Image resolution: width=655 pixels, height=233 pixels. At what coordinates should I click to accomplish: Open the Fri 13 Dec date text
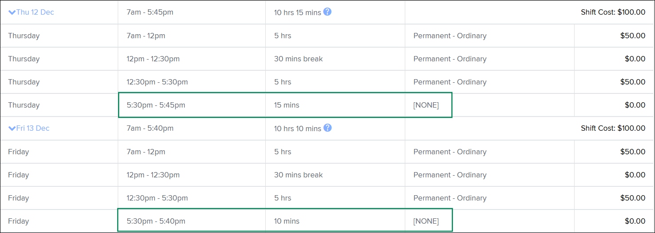[x=33, y=129]
